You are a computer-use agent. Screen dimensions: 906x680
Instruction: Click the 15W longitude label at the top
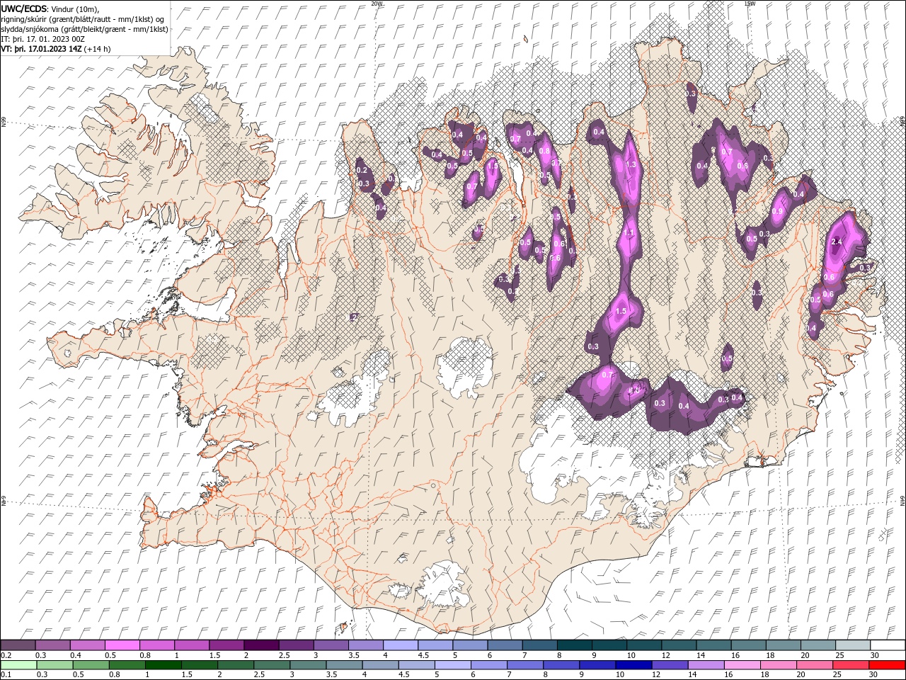tap(749, 4)
